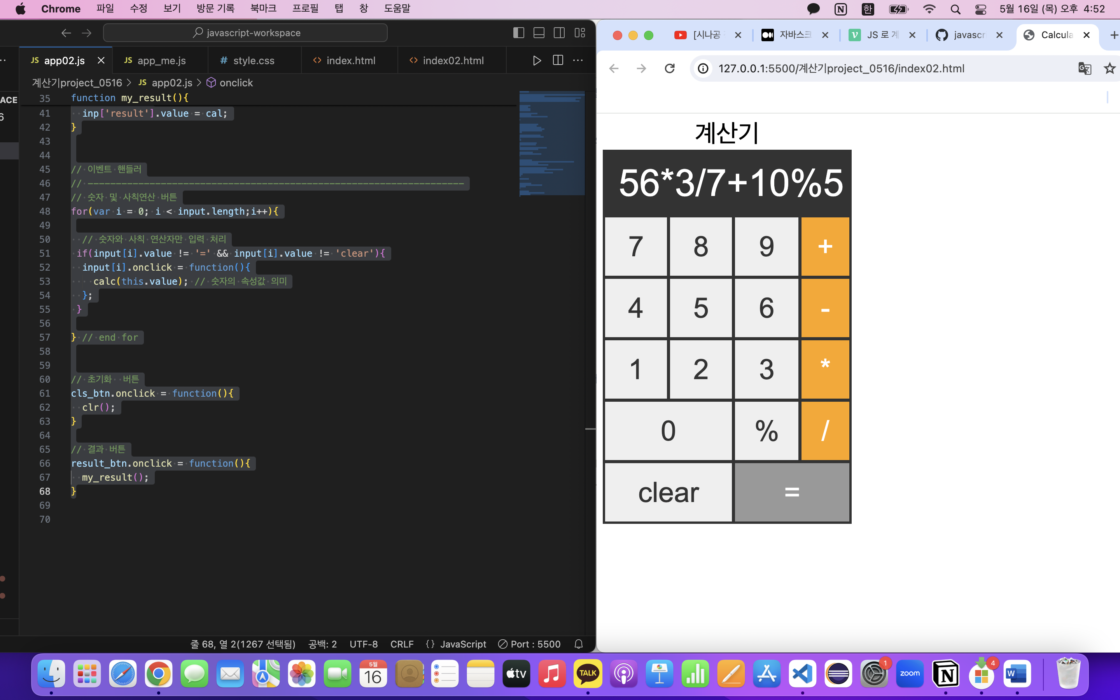
Task: Click the split editor right icon
Action: point(558,61)
